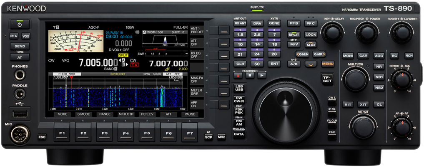This screenshot has height=168, width=424.
Task: Select LSB/USB mode key
Action: 239,88
